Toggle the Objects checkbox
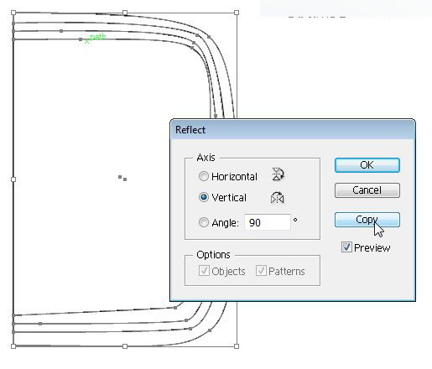This screenshot has height=369, width=432. [204, 271]
